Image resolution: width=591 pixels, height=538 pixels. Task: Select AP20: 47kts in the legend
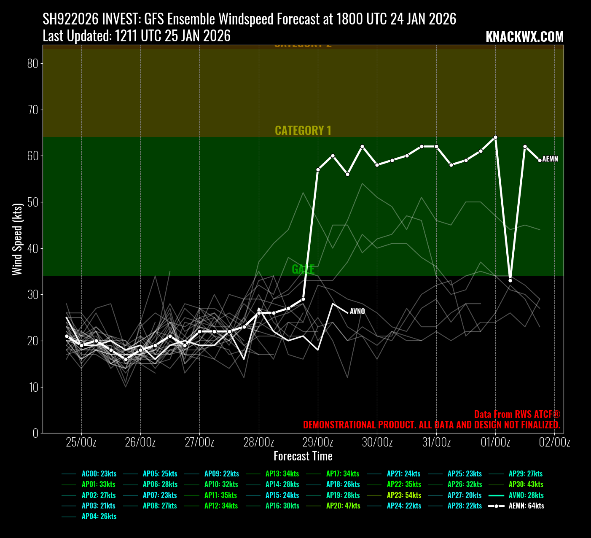343,506
